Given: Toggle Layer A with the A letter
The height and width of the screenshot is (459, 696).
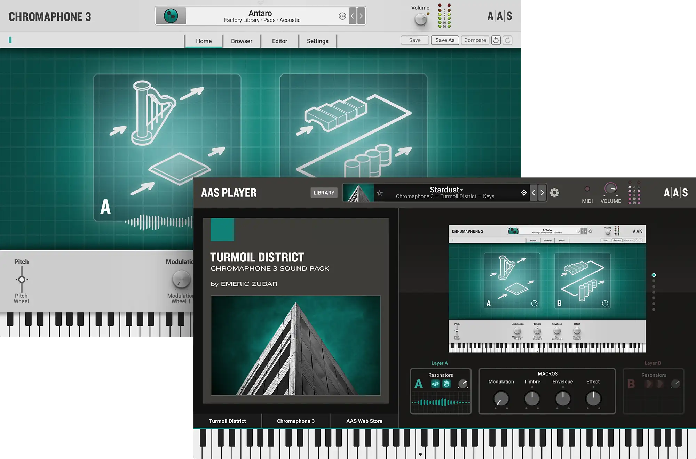Looking at the screenshot, I should point(419,384).
